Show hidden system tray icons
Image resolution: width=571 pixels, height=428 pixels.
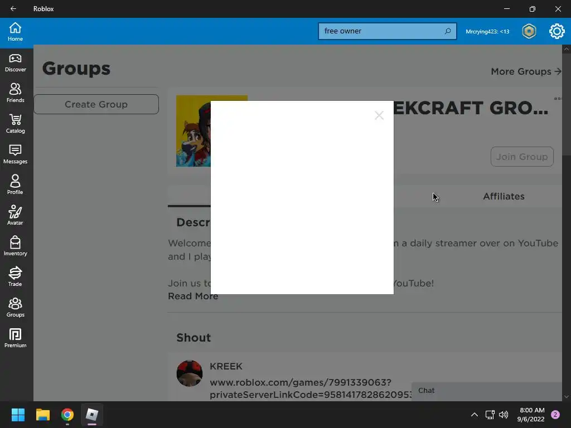[x=474, y=415]
